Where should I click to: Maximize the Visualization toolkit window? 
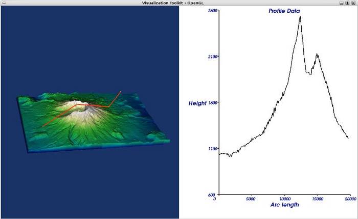[347, 3]
